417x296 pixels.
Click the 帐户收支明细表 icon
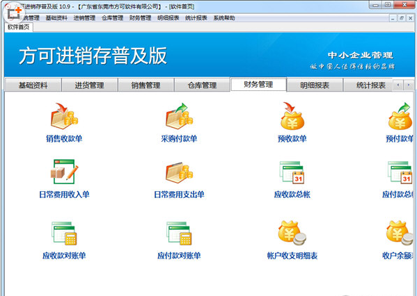[292, 233]
